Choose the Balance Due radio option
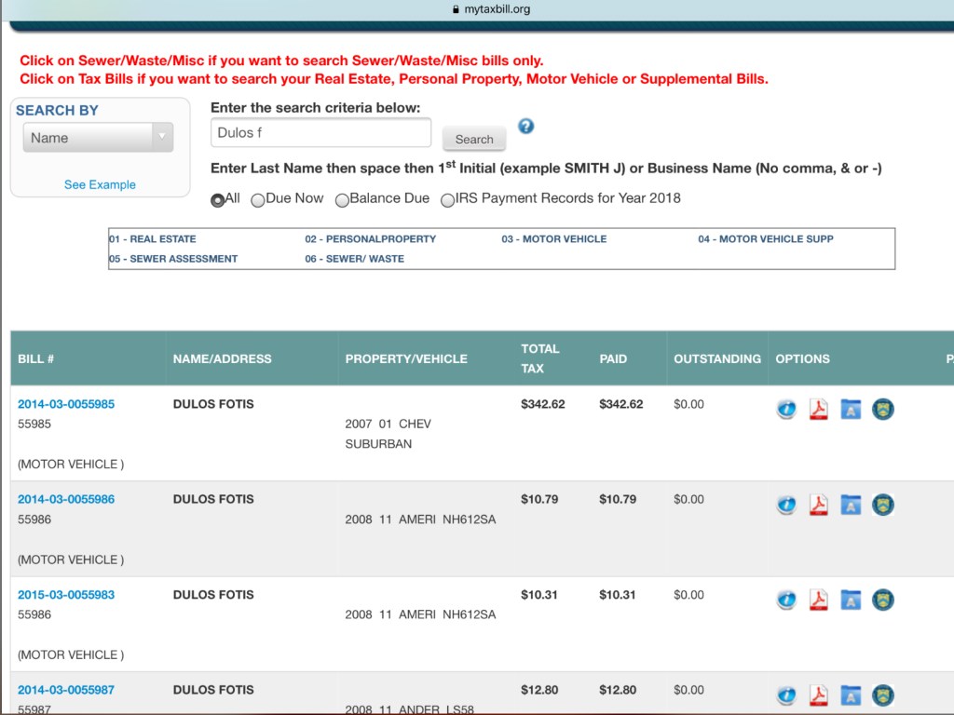 342,199
